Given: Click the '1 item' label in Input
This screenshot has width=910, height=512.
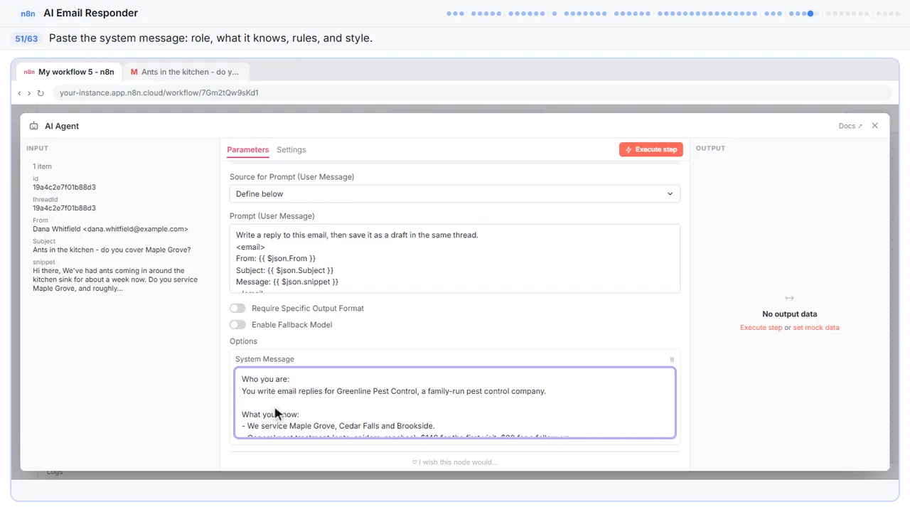Looking at the screenshot, I should pyautogui.click(x=43, y=166).
